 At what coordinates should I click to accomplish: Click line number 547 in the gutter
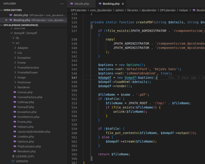74,78
